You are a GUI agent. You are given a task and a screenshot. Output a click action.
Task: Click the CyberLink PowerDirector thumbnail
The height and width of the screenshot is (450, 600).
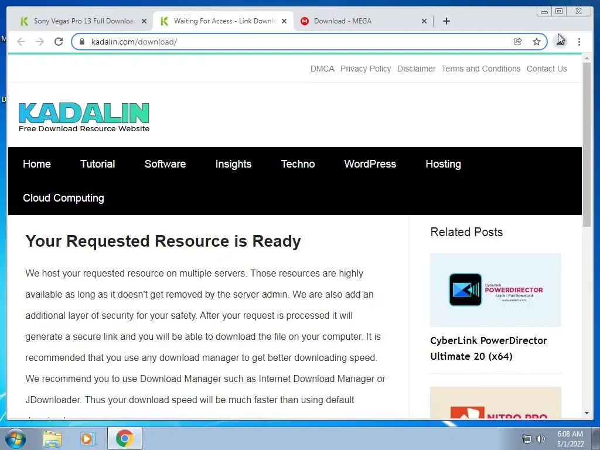click(x=496, y=289)
